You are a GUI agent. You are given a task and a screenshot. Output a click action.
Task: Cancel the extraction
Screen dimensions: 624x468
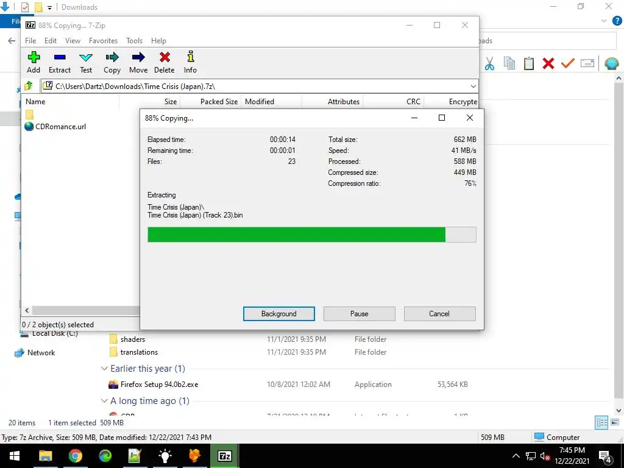tap(439, 314)
